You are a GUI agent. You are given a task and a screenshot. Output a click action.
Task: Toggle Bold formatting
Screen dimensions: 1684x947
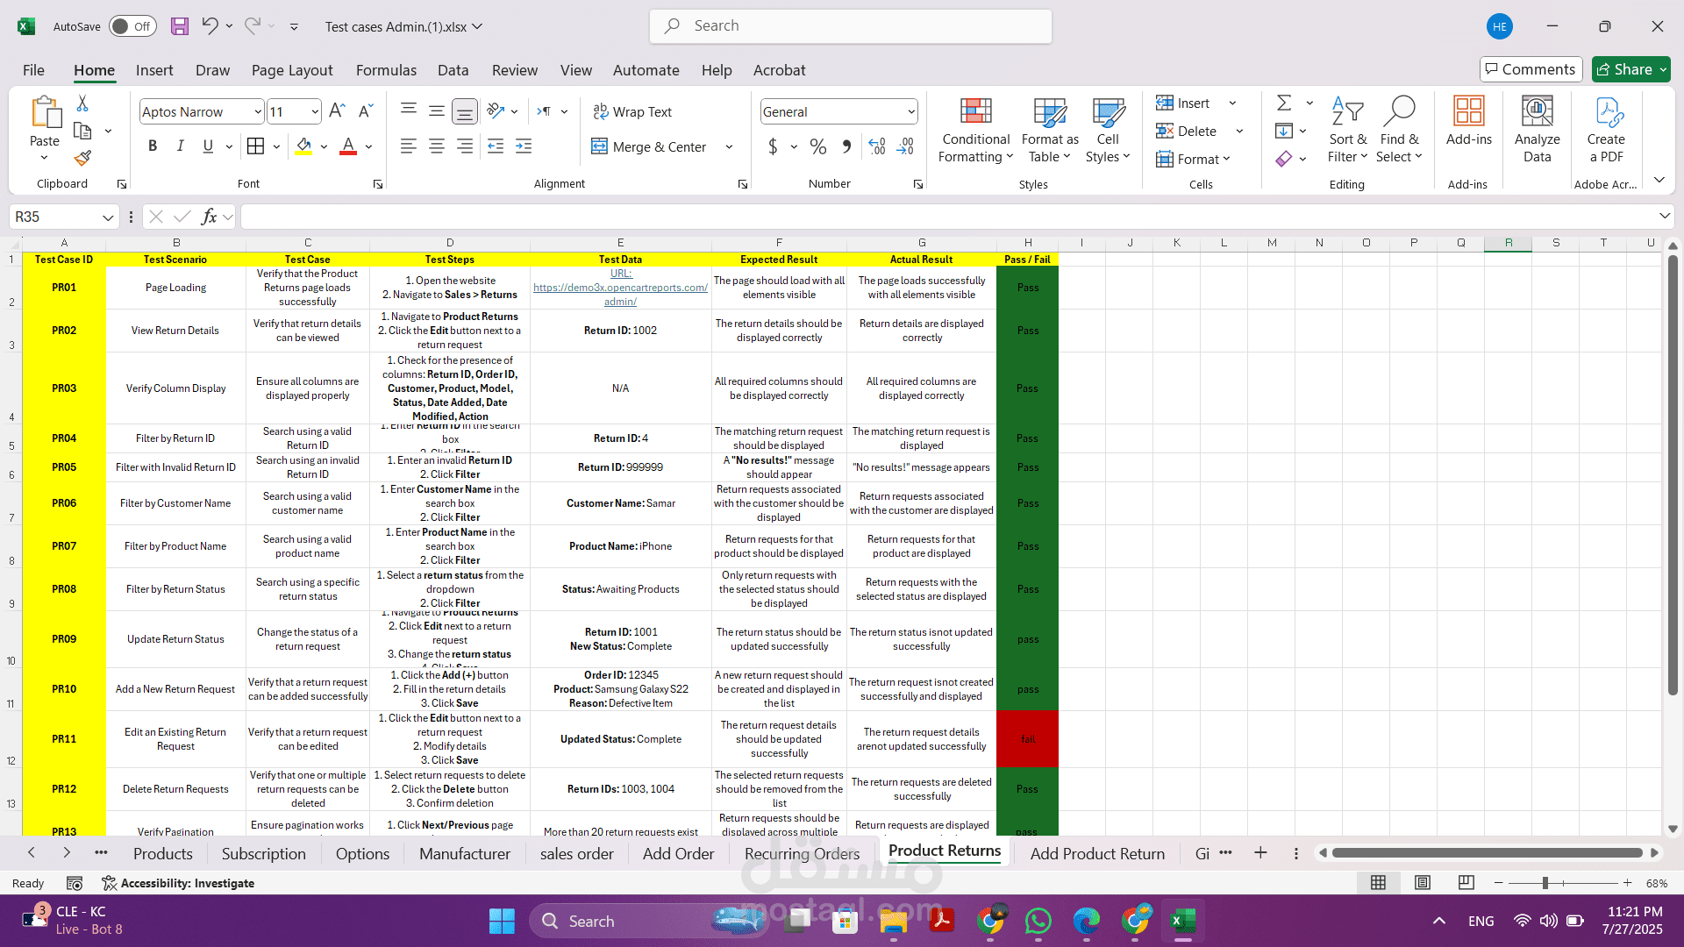[x=153, y=146]
